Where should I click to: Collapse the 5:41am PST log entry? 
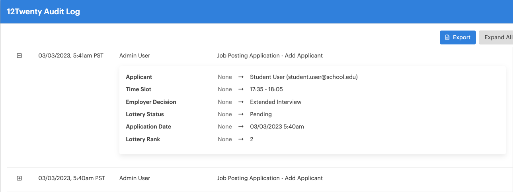pos(19,56)
